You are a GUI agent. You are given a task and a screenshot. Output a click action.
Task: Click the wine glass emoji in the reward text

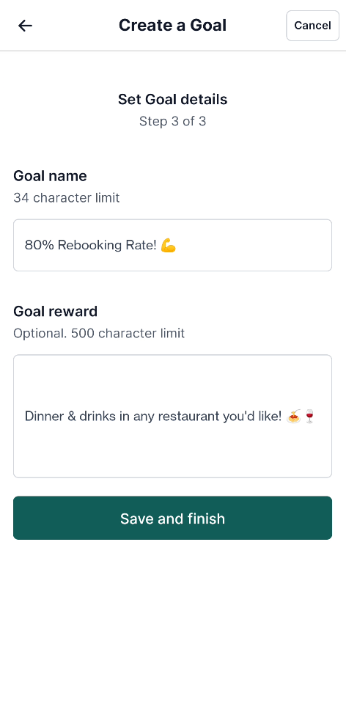[x=309, y=416]
